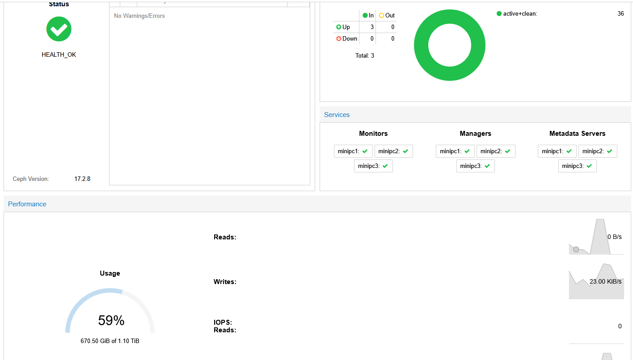Click the green In column dot icon
Image resolution: width=633 pixels, height=360 pixels.
(365, 16)
